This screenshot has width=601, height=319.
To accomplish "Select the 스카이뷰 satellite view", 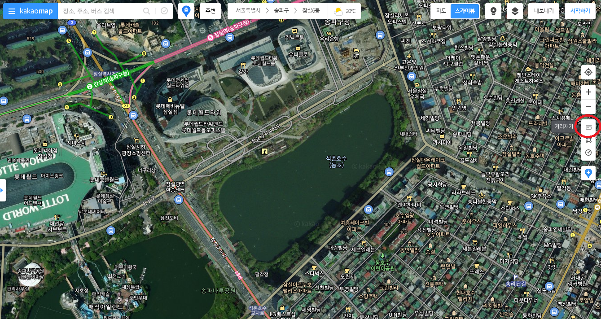I will coord(465,11).
